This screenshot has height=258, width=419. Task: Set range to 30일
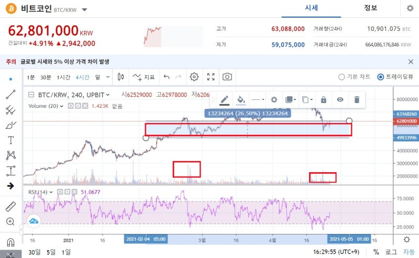pos(35,252)
